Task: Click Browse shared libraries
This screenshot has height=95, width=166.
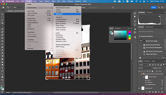Action: [153, 45]
